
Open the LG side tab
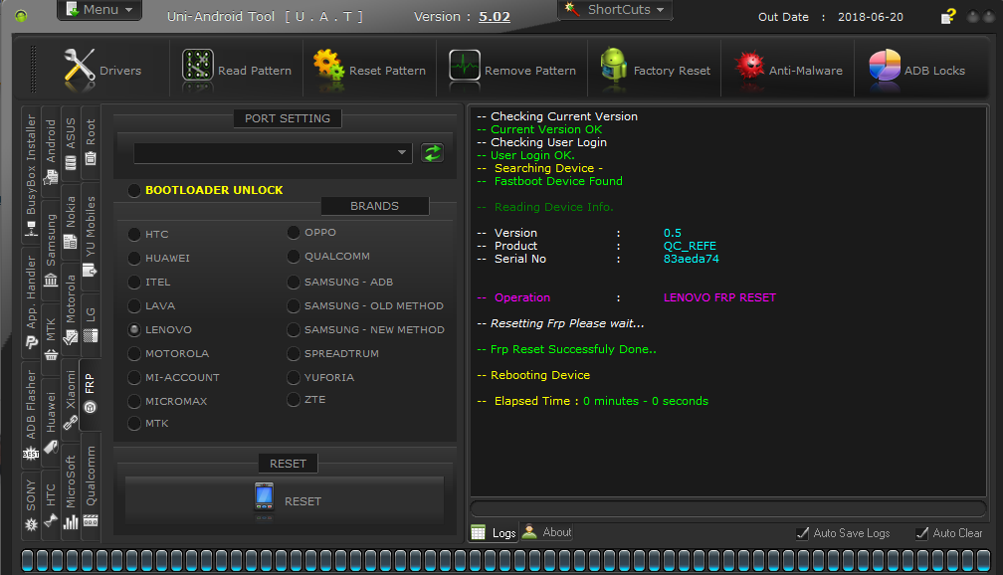click(91, 325)
